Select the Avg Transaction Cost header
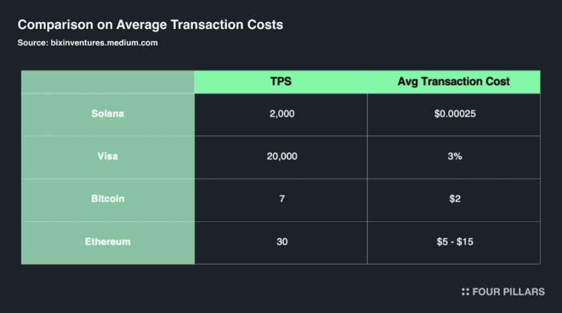This screenshot has width=562, height=313. tap(454, 82)
